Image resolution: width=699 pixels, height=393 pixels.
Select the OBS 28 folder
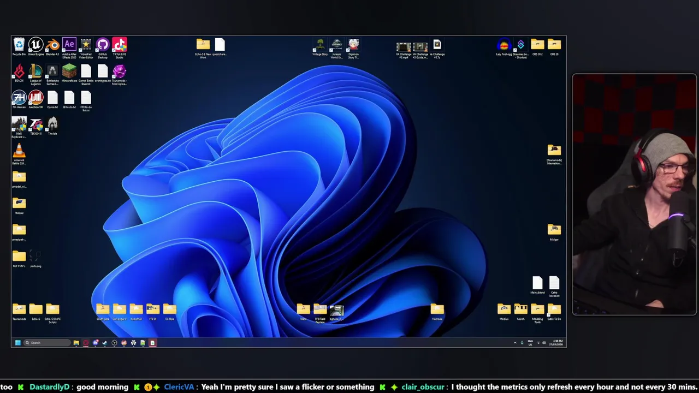tap(554, 47)
